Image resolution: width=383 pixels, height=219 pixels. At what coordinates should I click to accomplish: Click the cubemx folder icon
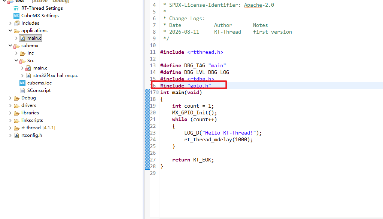[16, 46]
